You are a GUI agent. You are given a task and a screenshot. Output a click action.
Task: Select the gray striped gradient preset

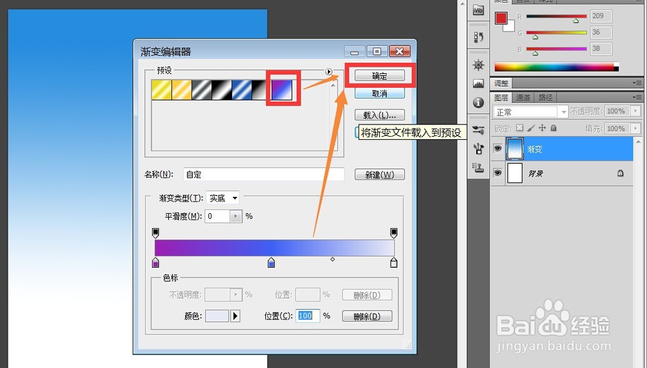(202, 89)
